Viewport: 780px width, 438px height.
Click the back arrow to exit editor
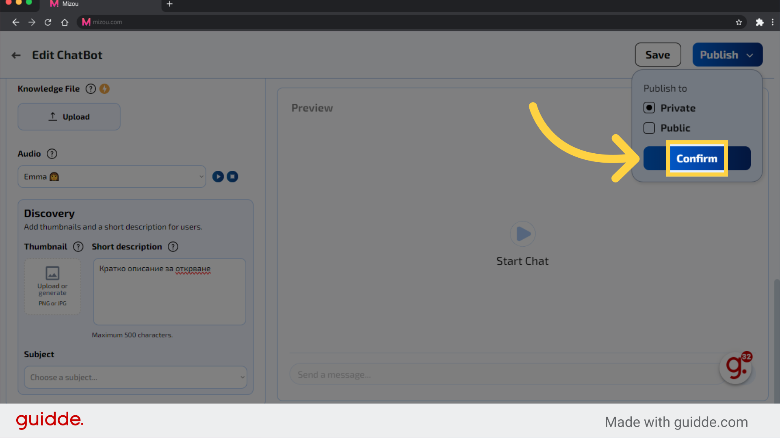click(17, 54)
